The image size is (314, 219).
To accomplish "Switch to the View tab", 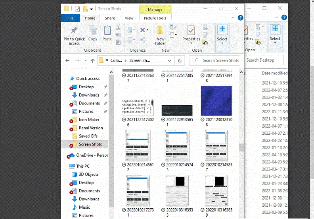I will coord(129,18).
